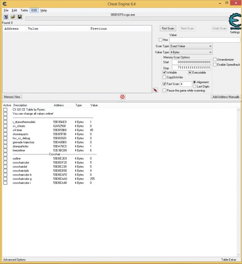Open the Cheat Engine Settings logo
Viewport: 242px width, 264px height.
[235, 22]
